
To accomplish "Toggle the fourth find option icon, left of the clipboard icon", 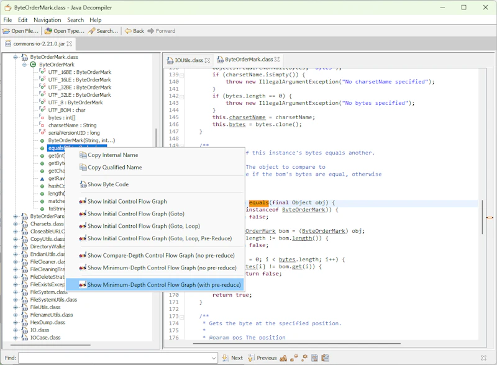I will tap(315, 358).
